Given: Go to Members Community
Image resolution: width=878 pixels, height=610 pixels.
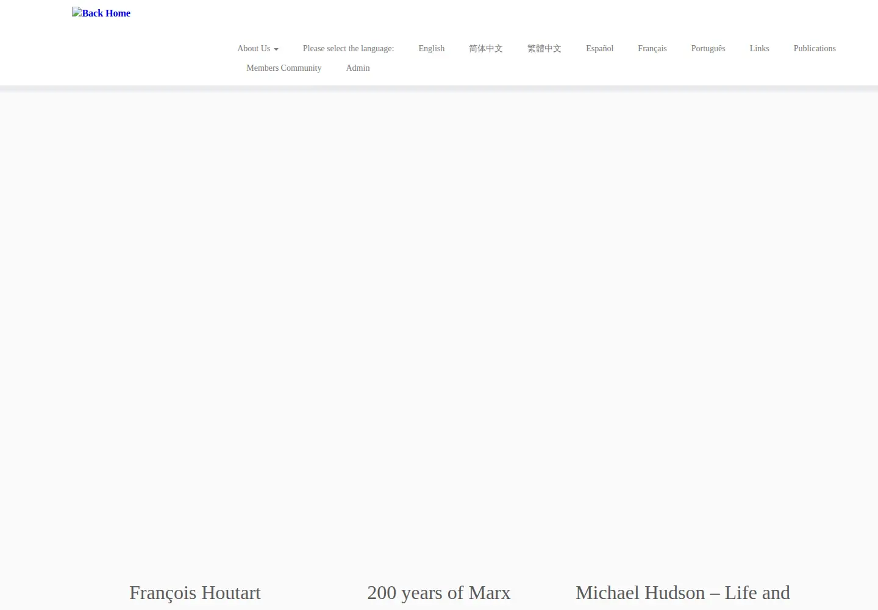Looking at the screenshot, I should point(284,68).
